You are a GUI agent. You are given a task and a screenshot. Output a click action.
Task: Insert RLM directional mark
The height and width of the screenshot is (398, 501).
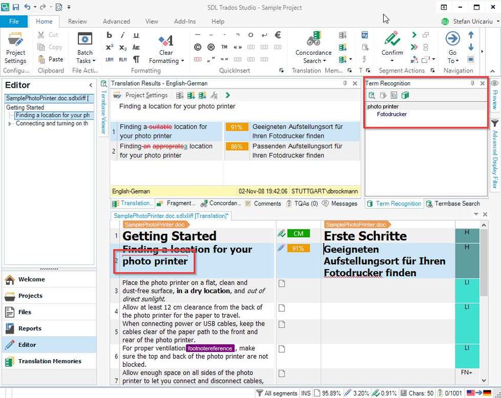(x=123, y=59)
